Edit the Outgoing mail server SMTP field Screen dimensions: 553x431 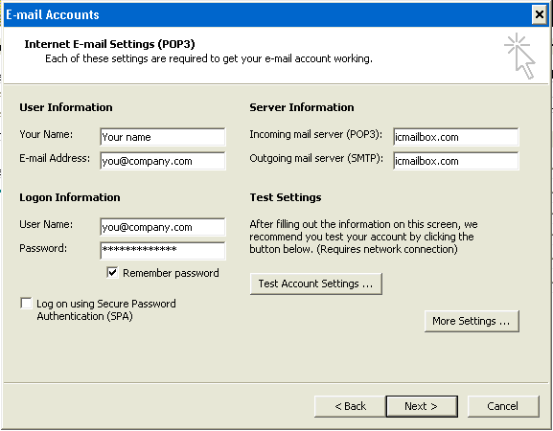(x=455, y=161)
